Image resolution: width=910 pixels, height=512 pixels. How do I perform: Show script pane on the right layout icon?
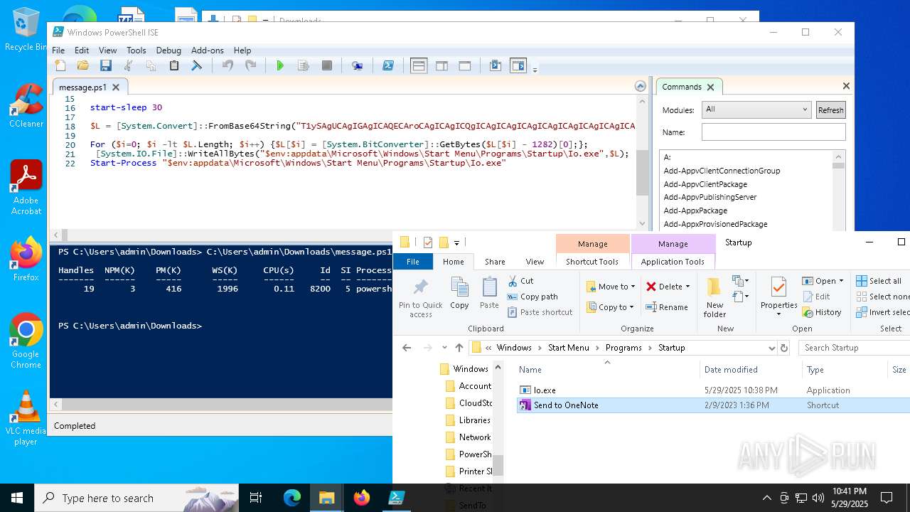[441, 66]
